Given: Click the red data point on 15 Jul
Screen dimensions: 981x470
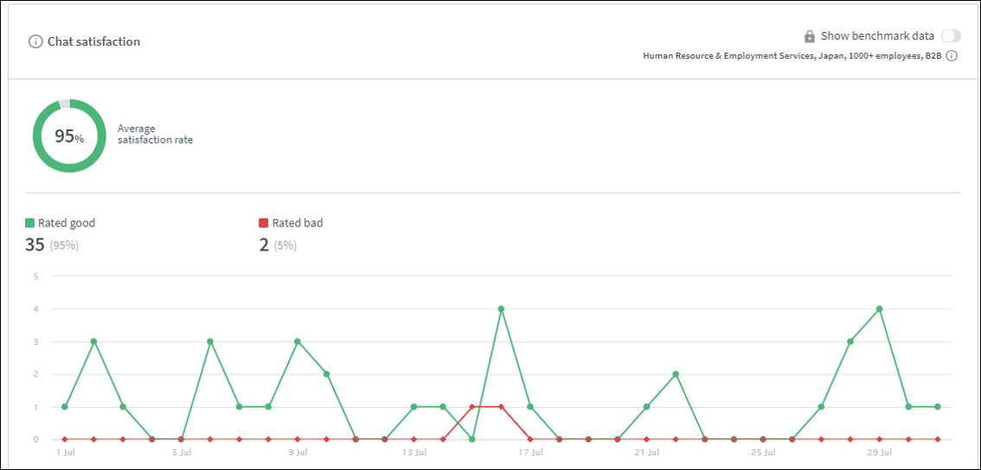Looking at the screenshot, I should [471, 406].
